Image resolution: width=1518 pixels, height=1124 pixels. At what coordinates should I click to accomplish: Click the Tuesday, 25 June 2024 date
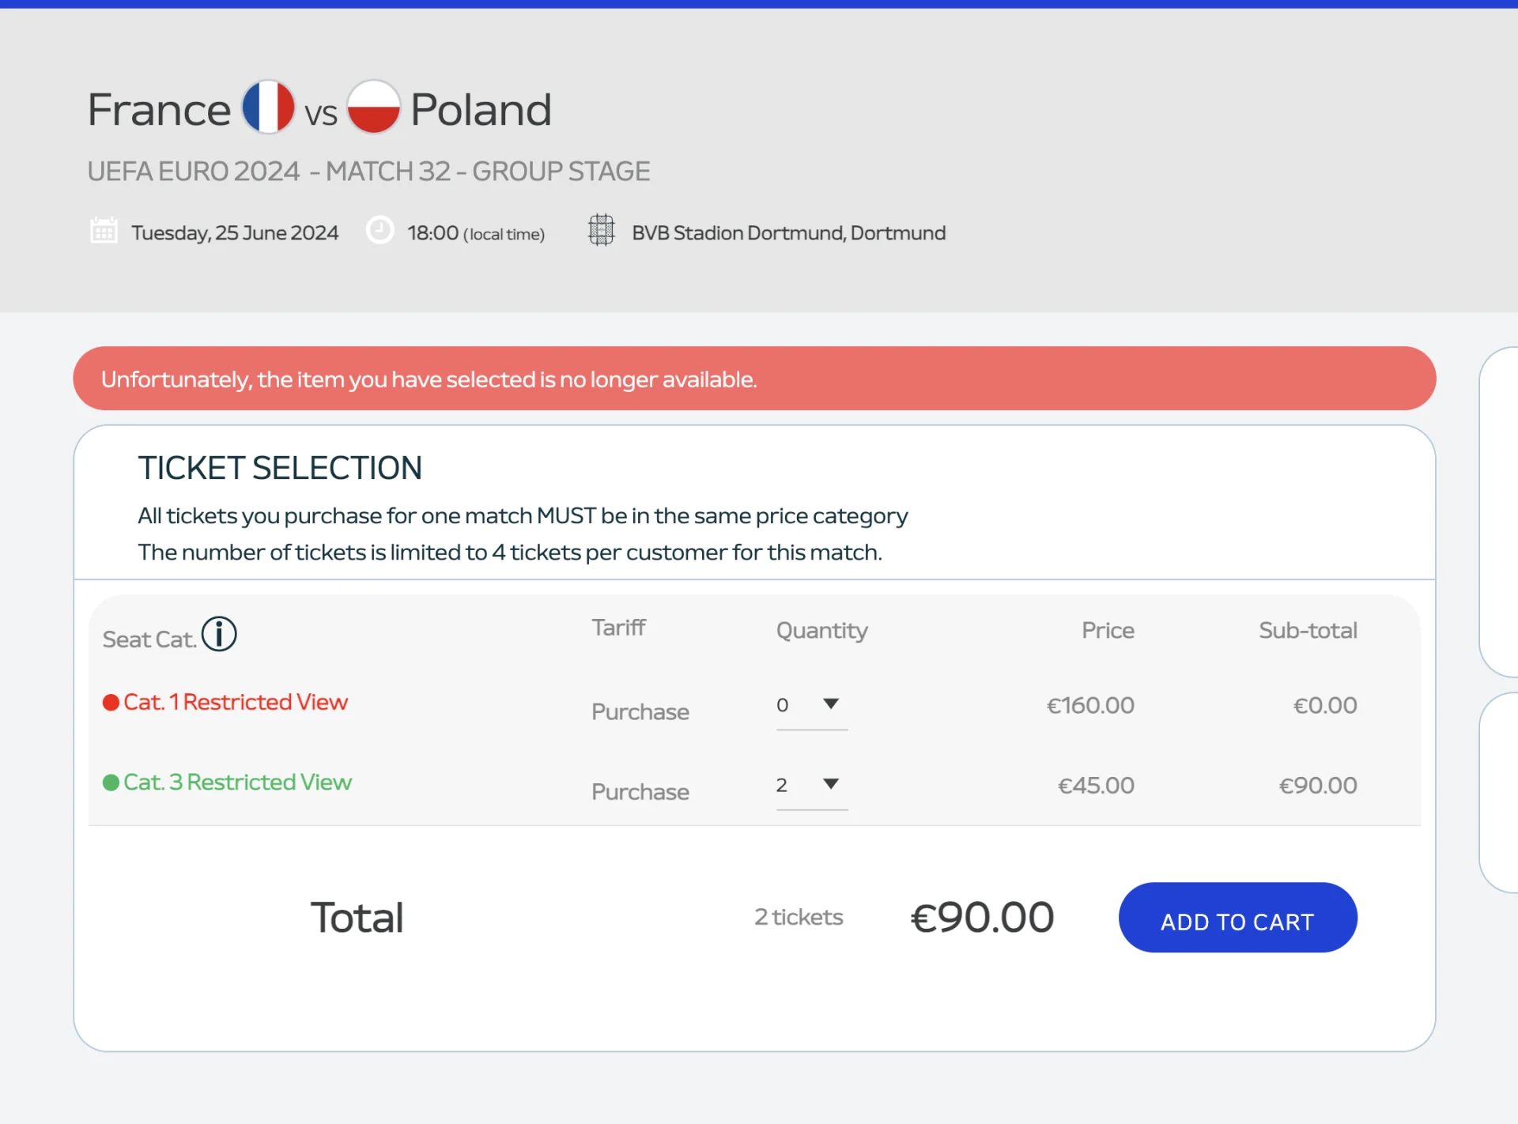[235, 233]
